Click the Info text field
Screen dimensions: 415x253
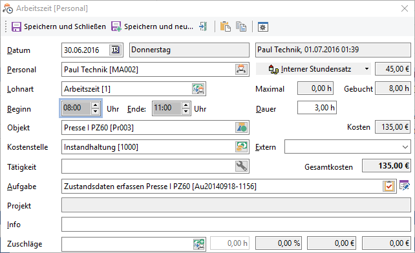pos(236,225)
